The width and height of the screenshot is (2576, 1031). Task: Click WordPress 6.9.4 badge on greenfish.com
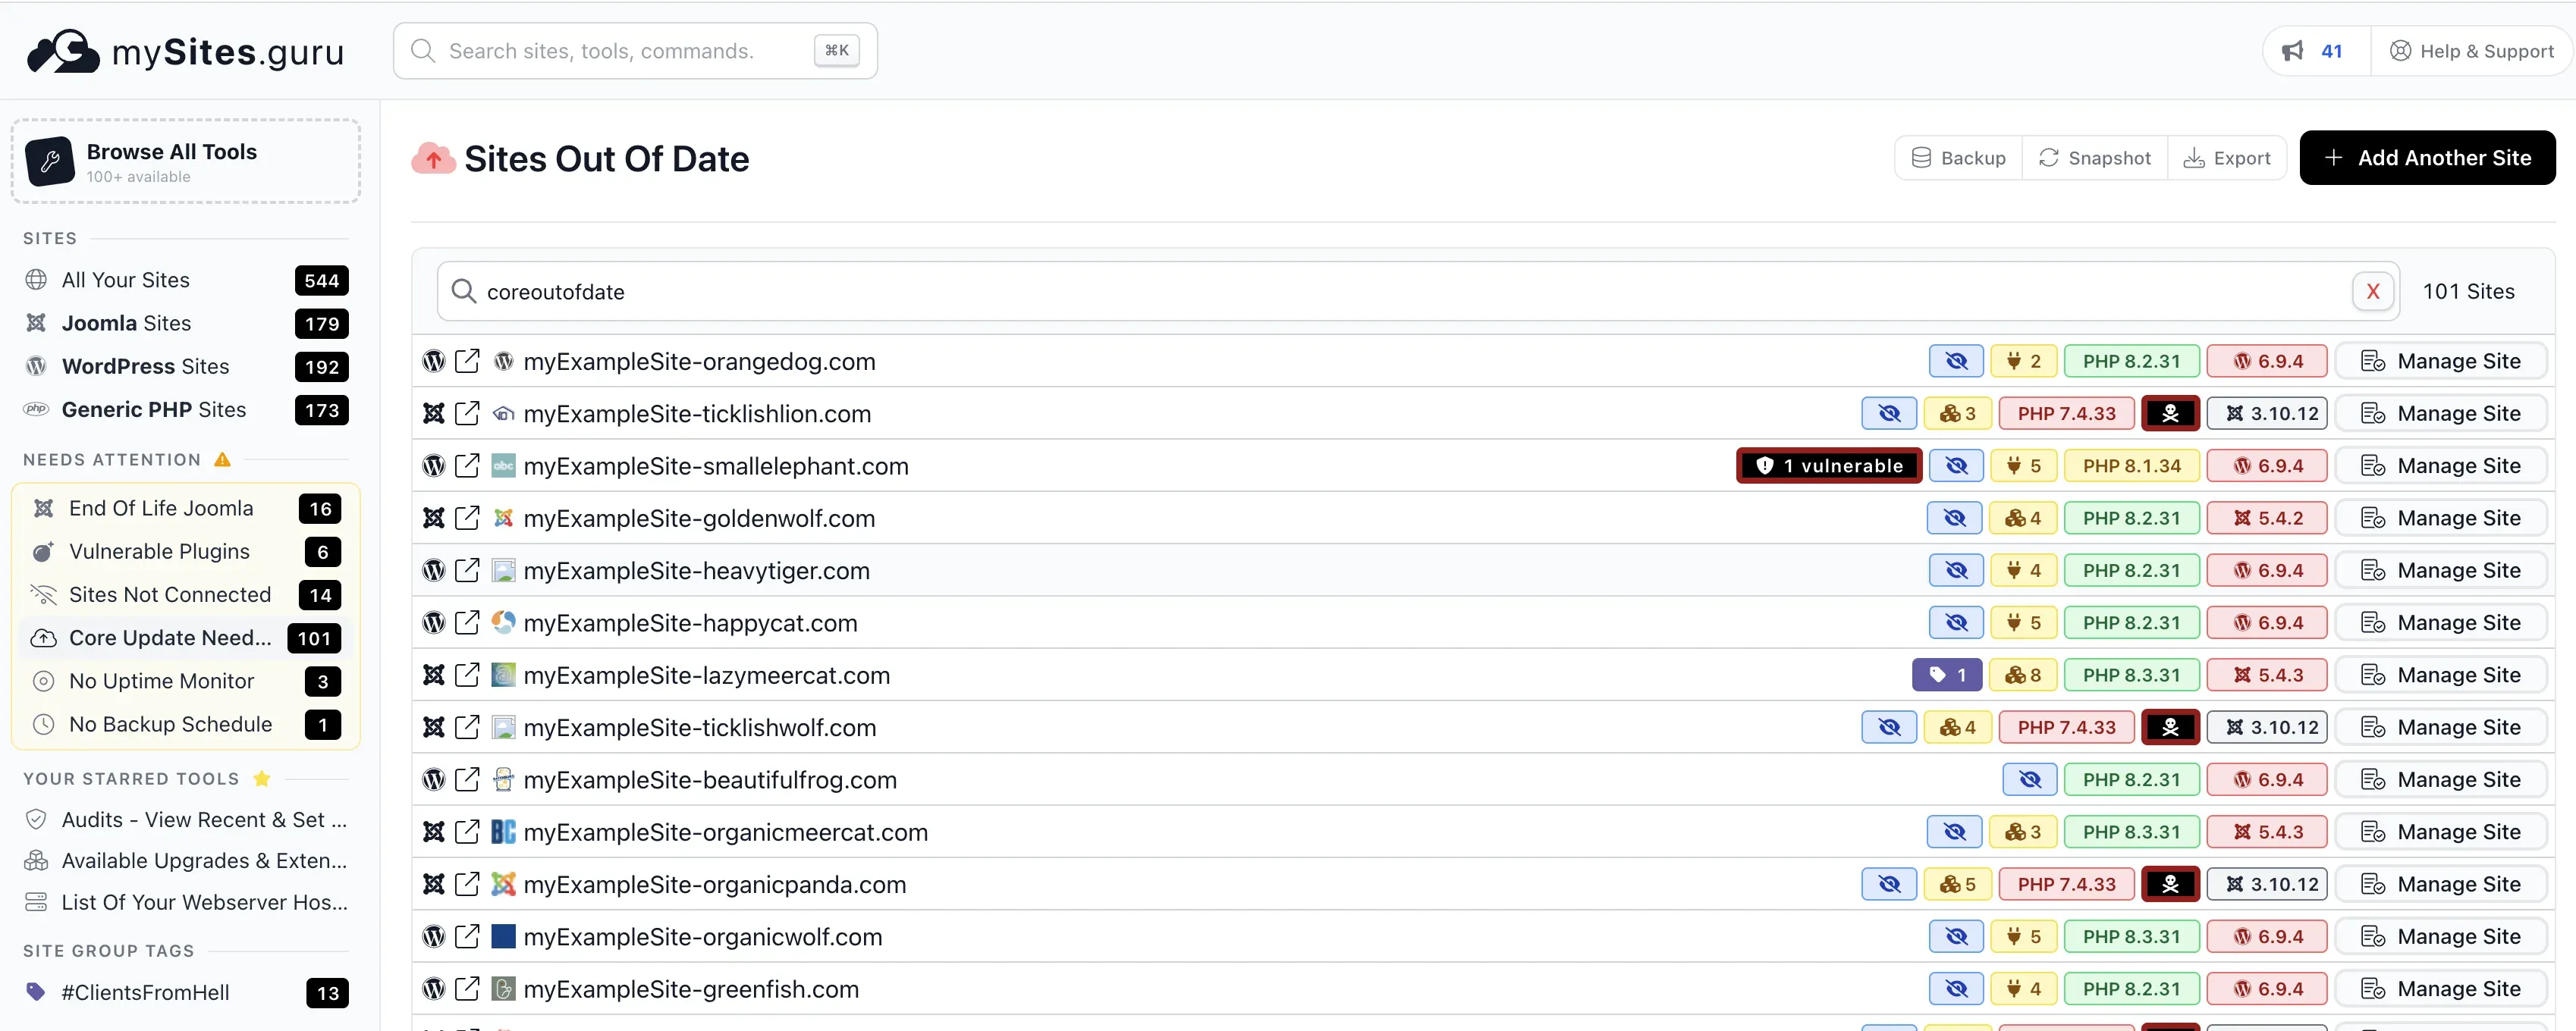pos(2267,989)
